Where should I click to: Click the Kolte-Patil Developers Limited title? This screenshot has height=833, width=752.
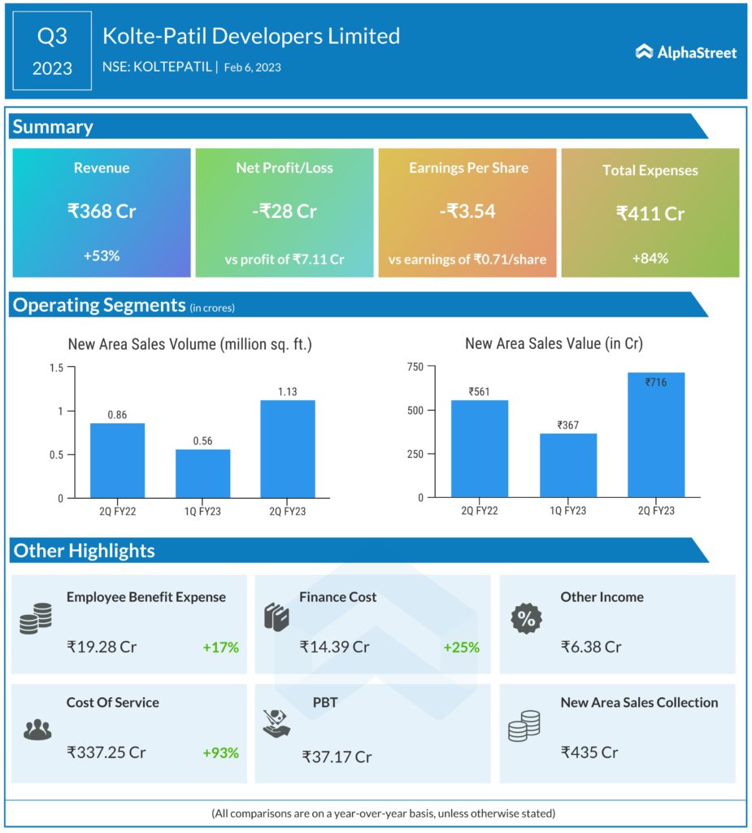tap(251, 37)
